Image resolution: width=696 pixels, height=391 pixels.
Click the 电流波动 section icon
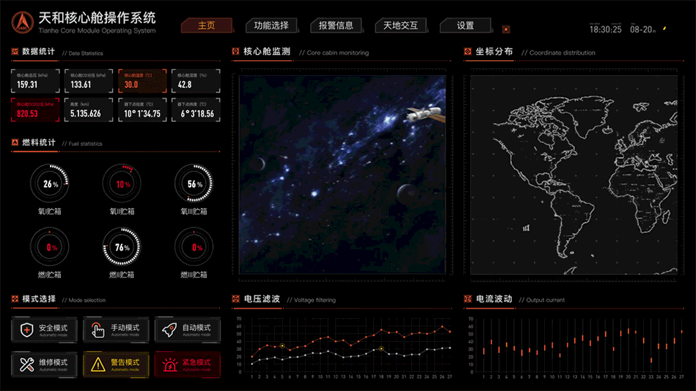click(x=468, y=299)
